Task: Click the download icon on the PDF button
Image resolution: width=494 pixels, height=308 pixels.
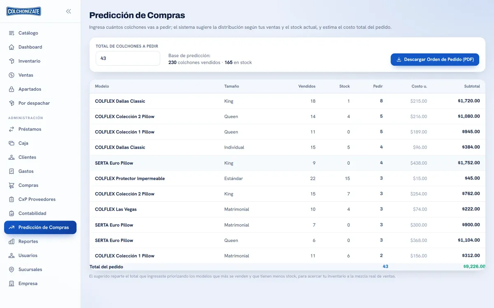Action: pyautogui.click(x=398, y=60)
